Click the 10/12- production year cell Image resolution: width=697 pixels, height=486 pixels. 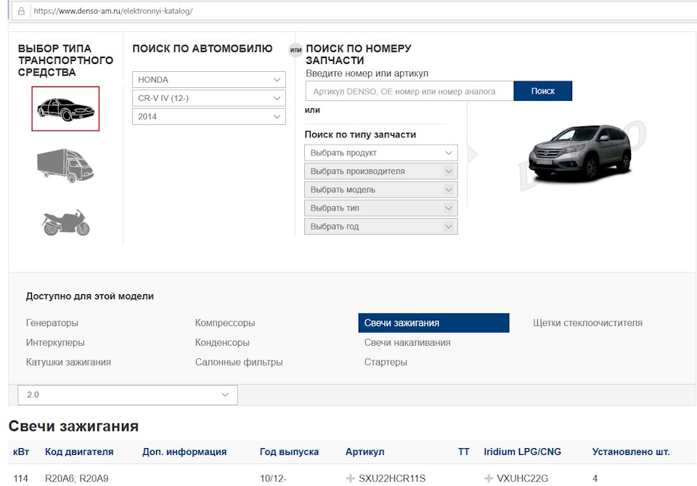coord(274,479)
